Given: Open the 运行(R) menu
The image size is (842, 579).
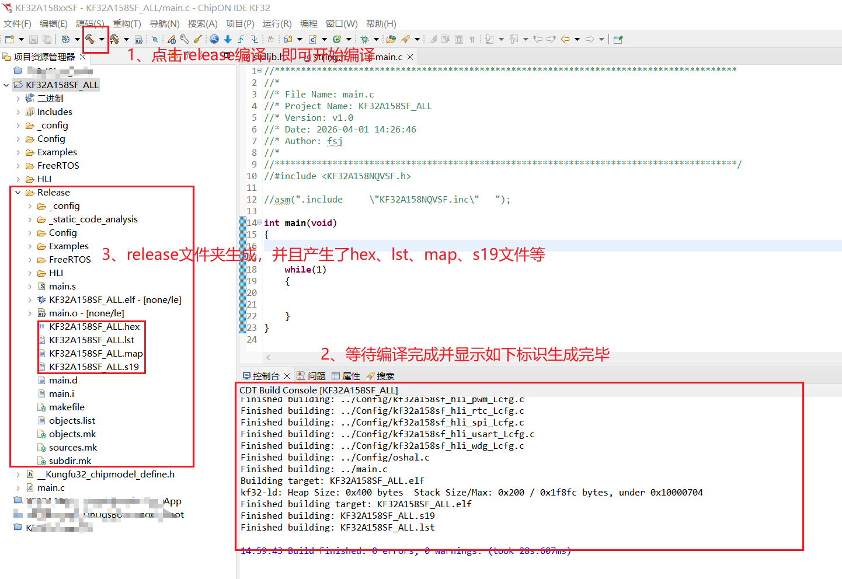Looking at the screenshot, I should pyautogui.click(x=277, y=23).
